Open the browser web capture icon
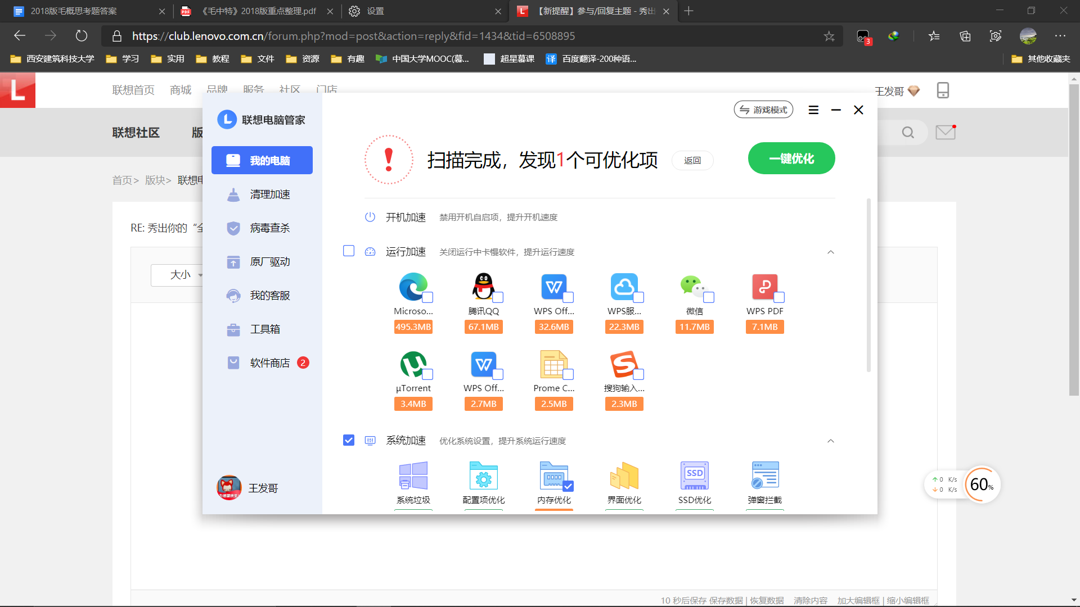The width and height of the screenshot is (1080, 607). coord(996,36)
